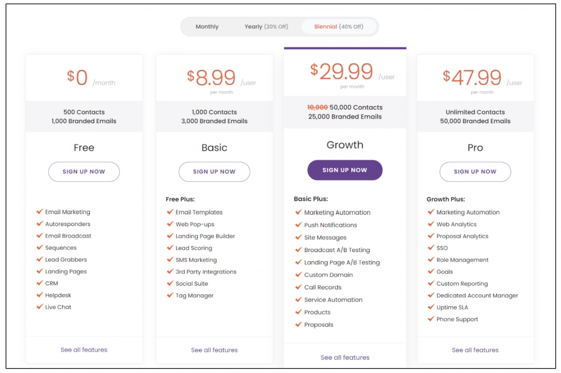Expand See all features for Free plan
Viewport: 561px width, 373px height.
tap(84, 349)
